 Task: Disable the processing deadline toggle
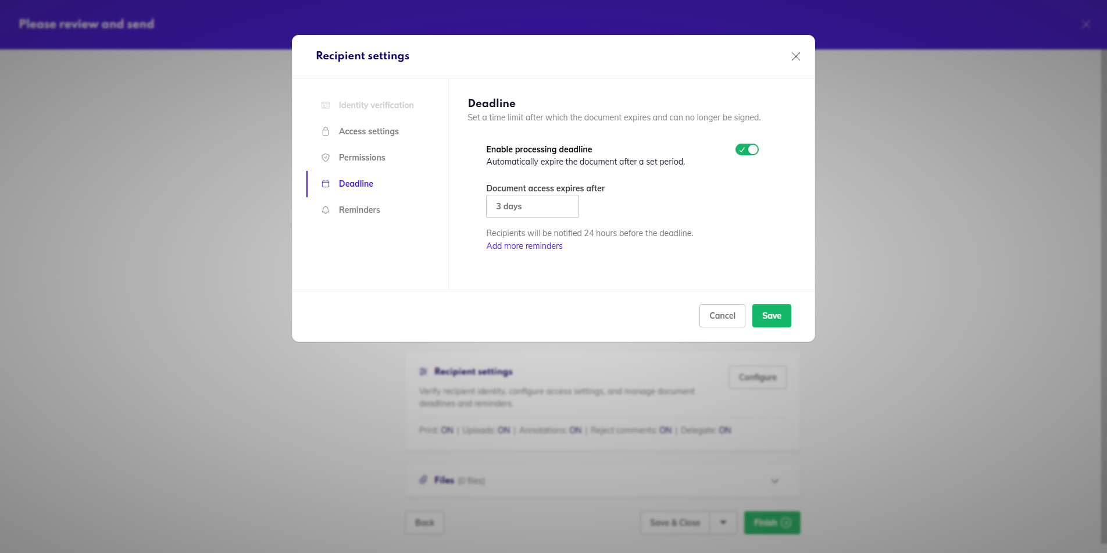click(x=747, y=149)
